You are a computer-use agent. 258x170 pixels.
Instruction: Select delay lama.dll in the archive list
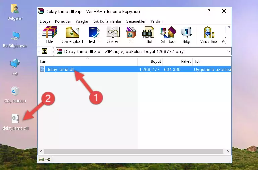pyautogui.click(x=60, y=69)
